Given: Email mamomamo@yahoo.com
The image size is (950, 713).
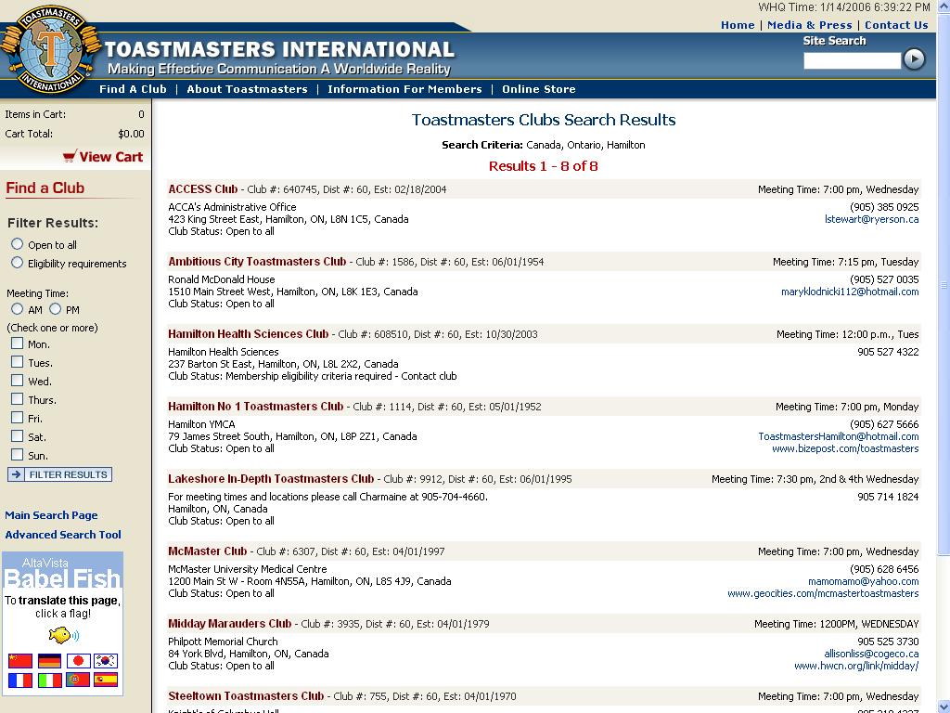Looking at the screenshot, I should [x=864, y=581].
